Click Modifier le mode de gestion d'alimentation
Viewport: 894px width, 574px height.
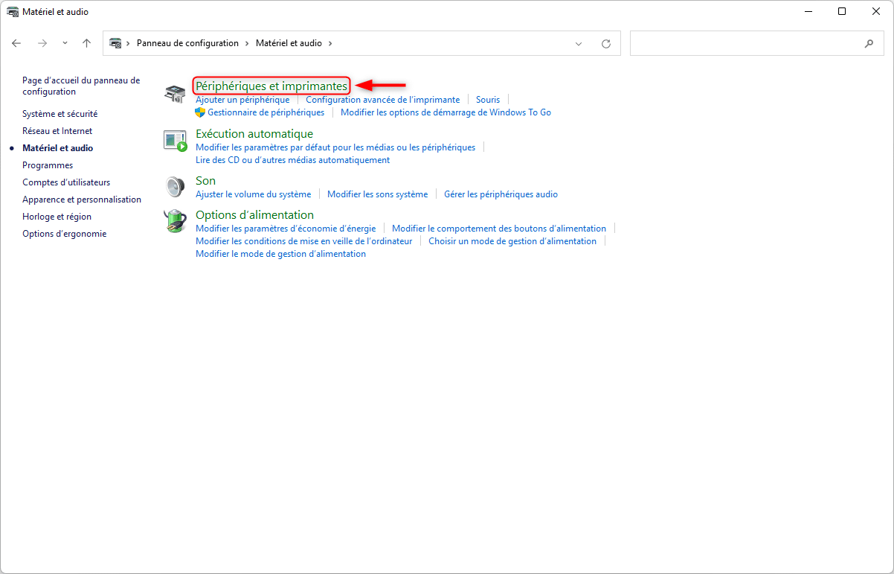pyautogui.click(x=280, y=254)
